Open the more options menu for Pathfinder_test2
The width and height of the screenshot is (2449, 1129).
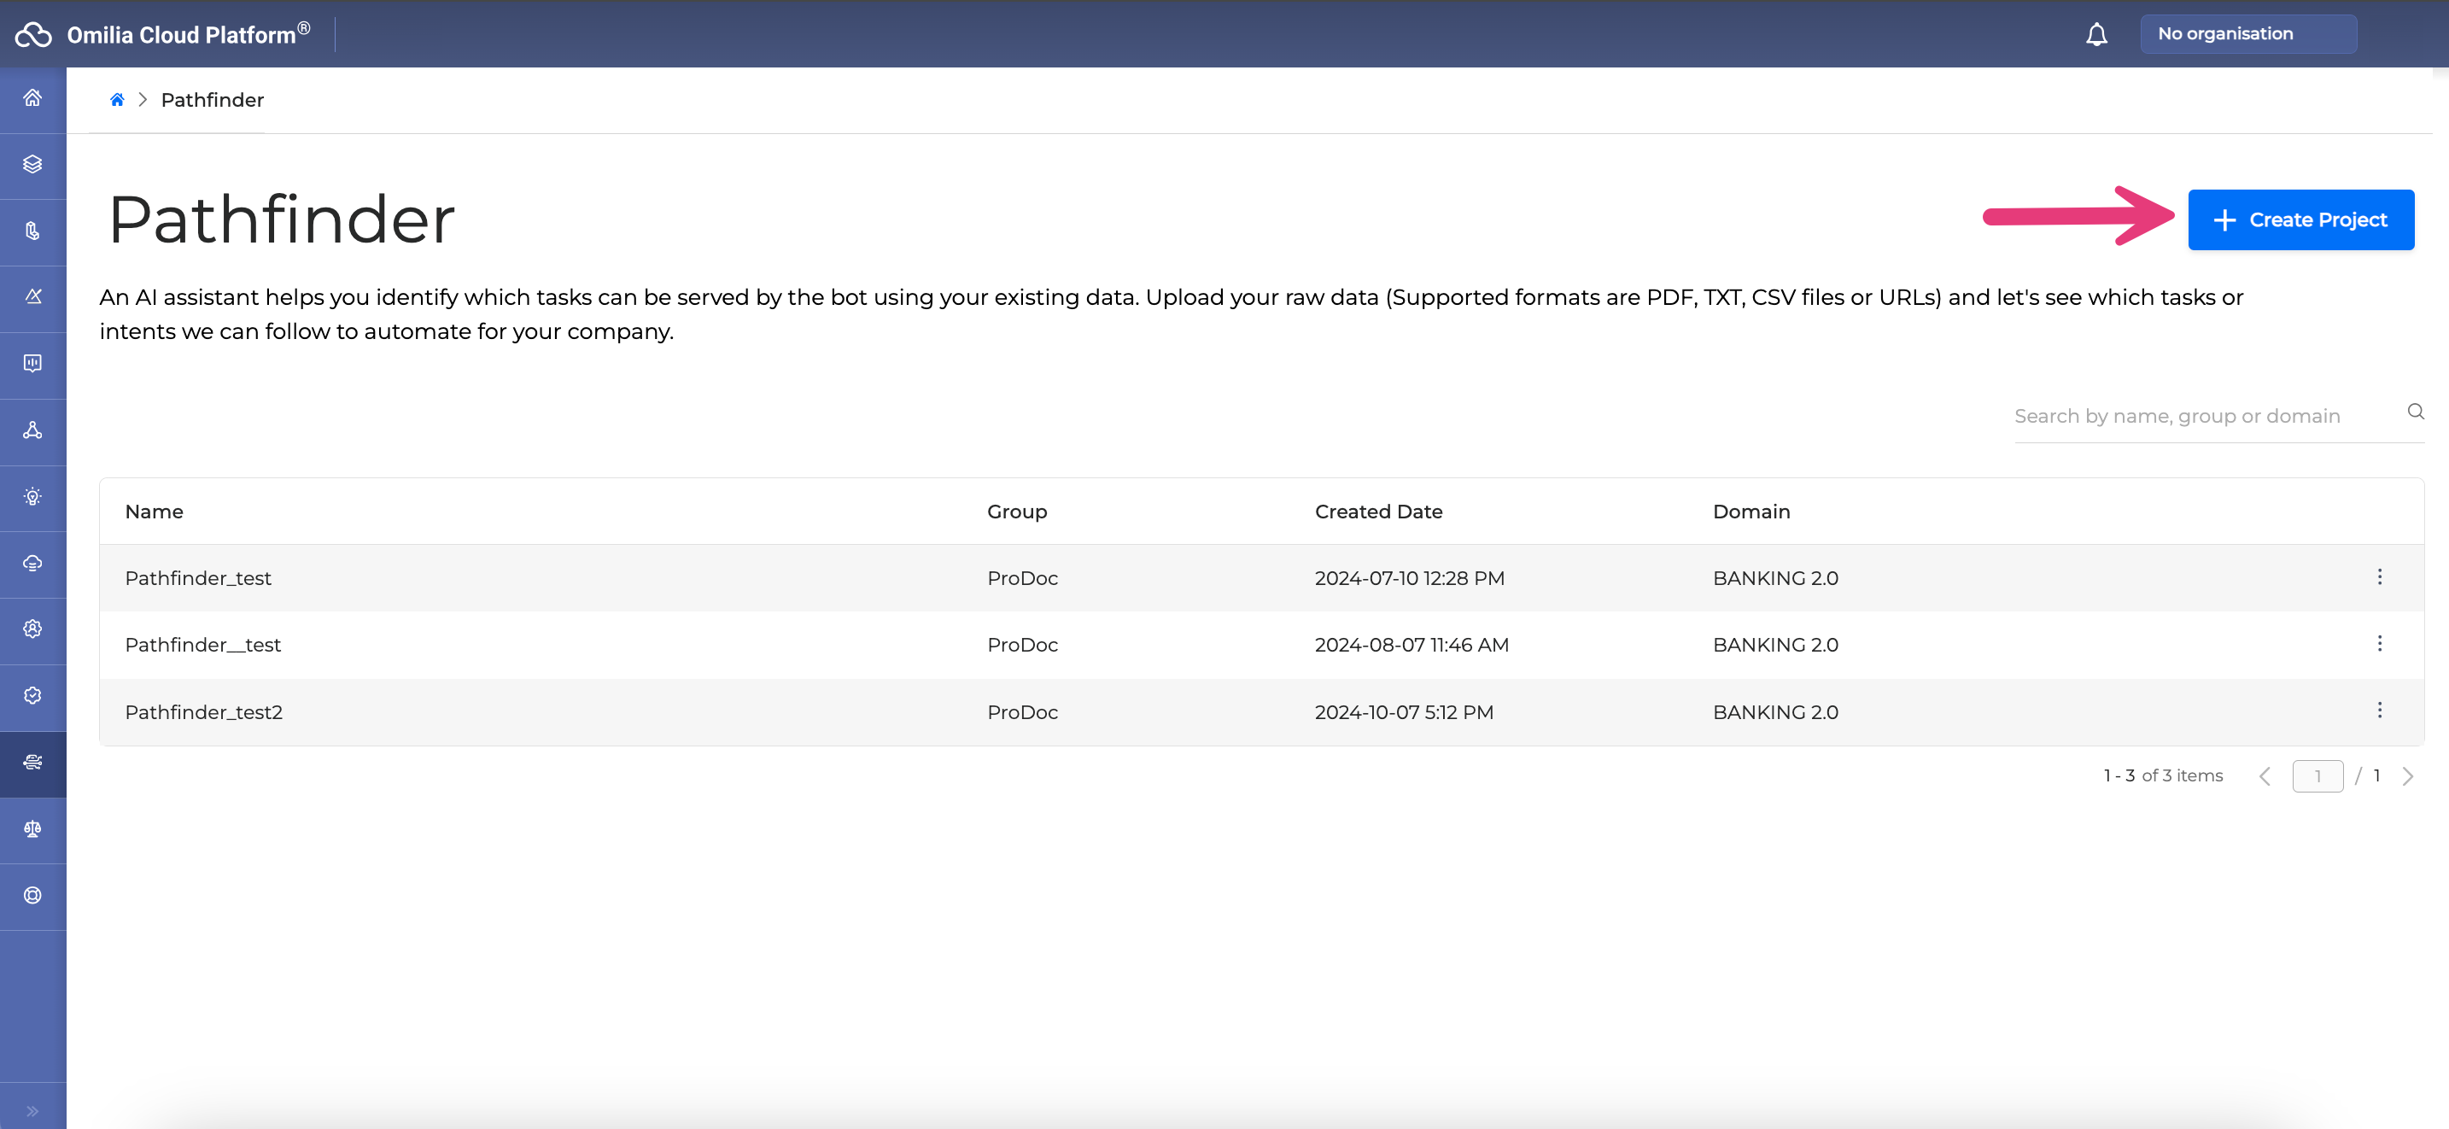point(2379,711)
